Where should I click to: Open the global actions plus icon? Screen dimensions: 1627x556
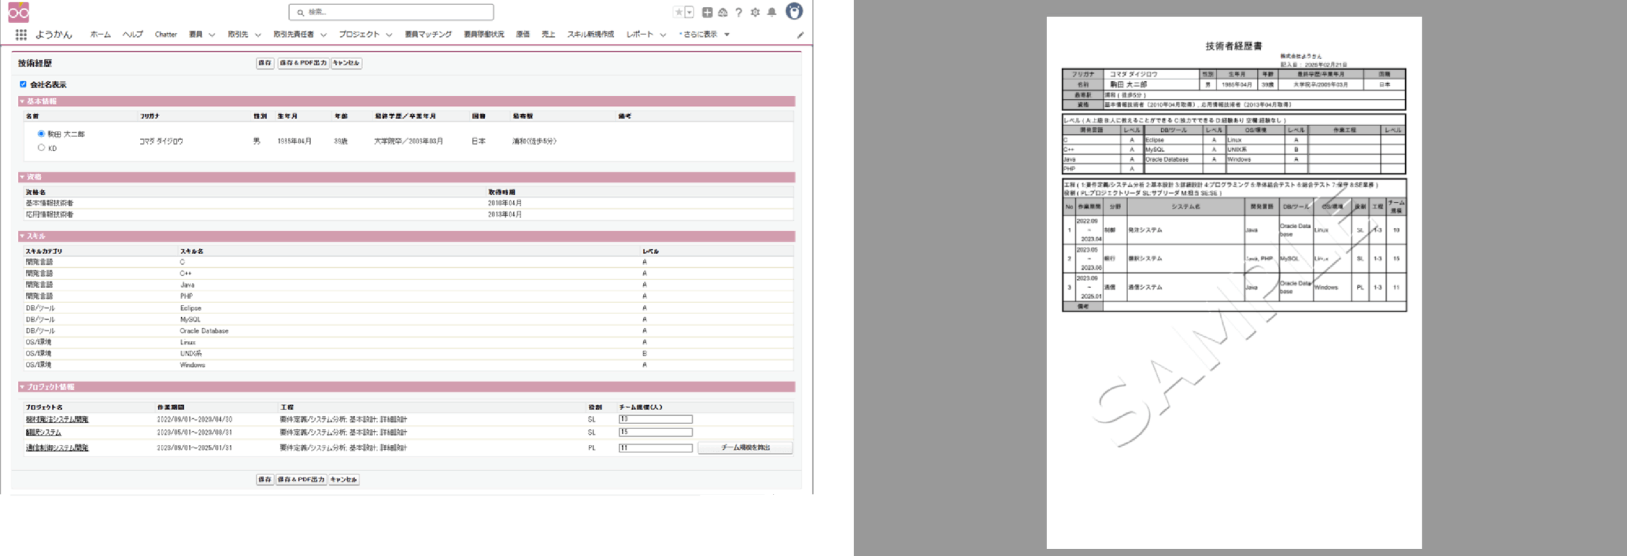[x=707, y=12]
